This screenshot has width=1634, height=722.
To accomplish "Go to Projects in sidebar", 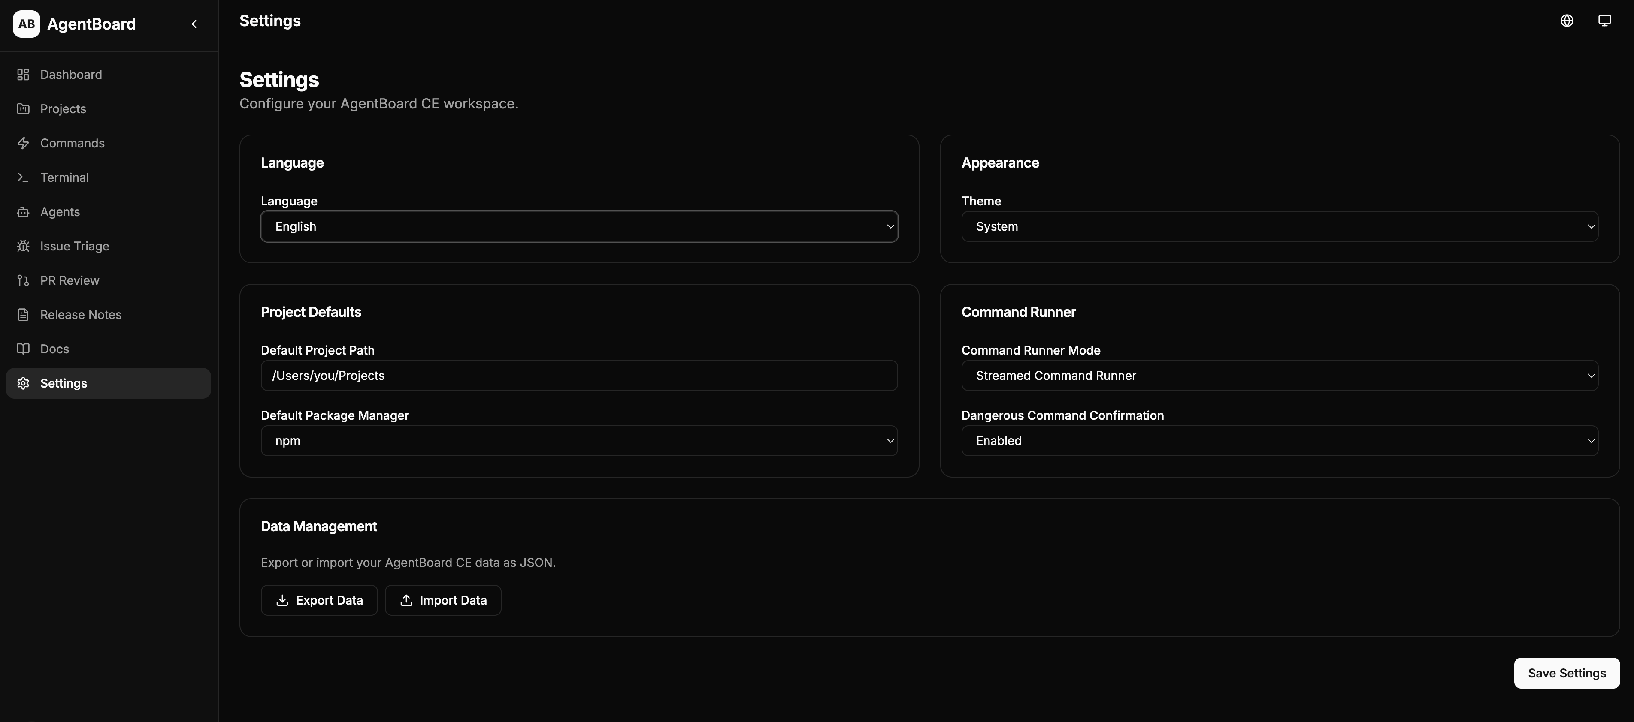I will click(109, 109).
